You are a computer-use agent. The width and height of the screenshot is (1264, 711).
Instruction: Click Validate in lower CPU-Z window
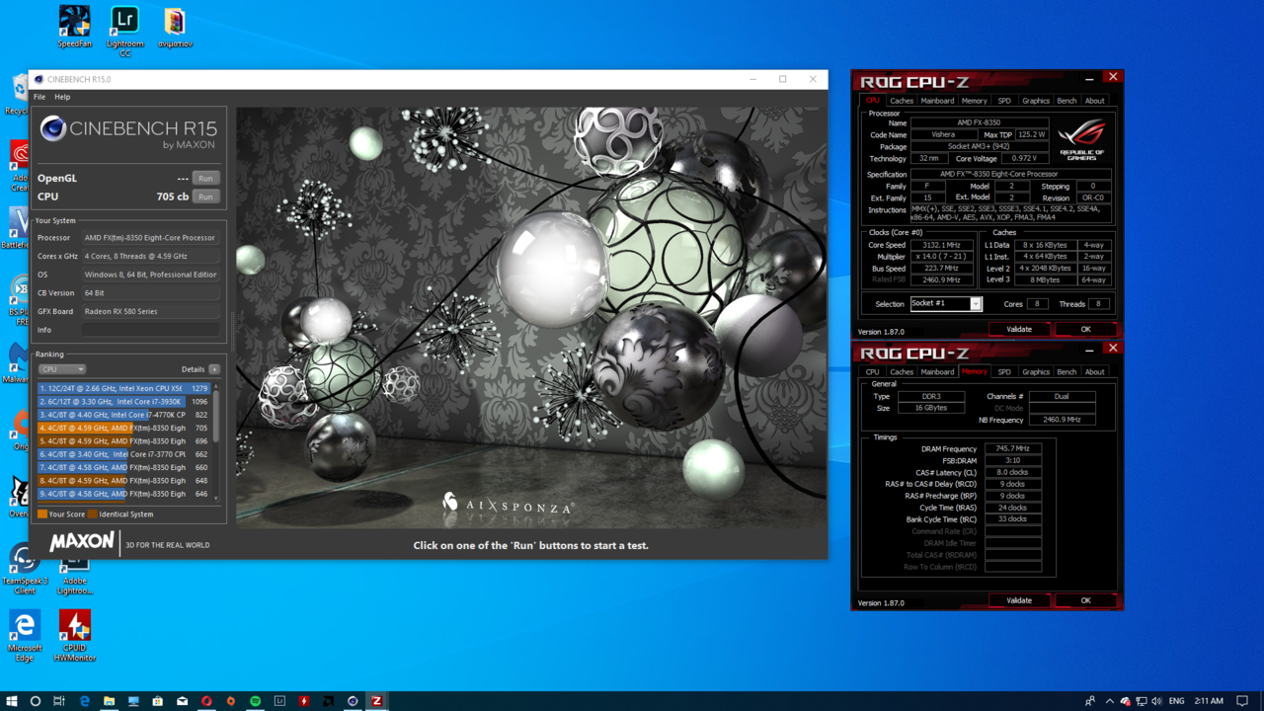point(1019,600)
